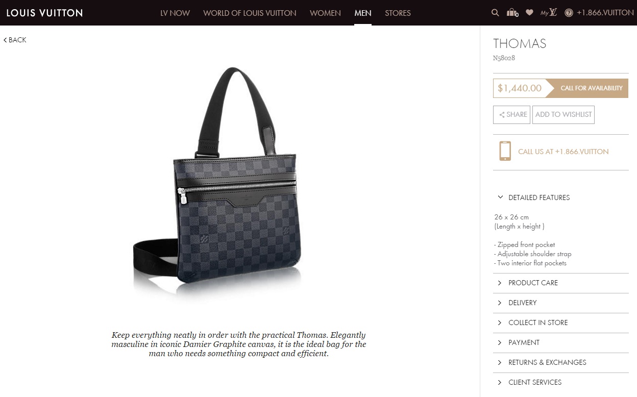Click the help question mark icon

click(569, 13)
